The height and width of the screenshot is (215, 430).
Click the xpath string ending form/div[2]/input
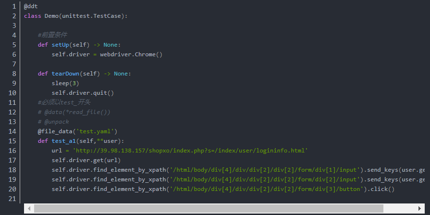pyautogui.click(x=265, y=179)
